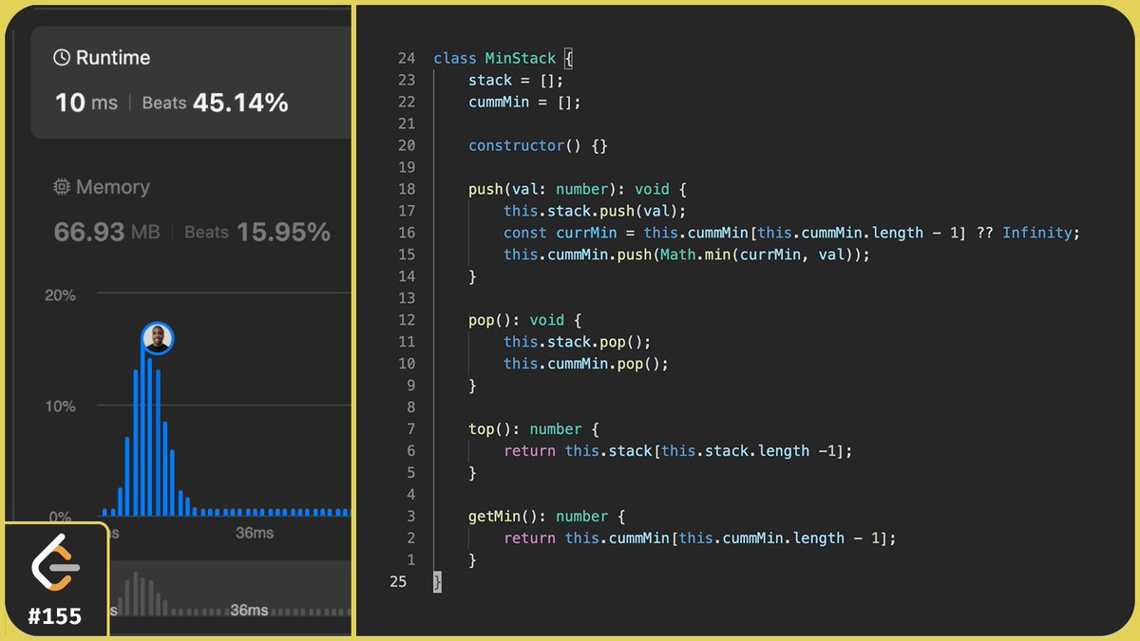This screenshot has width=1140, height=641.
Task: Click line number 25 in the gutter
Action: (x=398, y=582)
